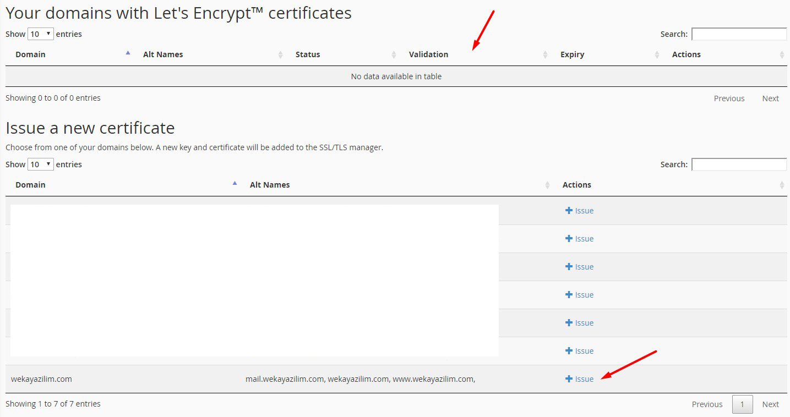Click the plus icon to issue wekayazilim.com certificate

click(568, 378)
